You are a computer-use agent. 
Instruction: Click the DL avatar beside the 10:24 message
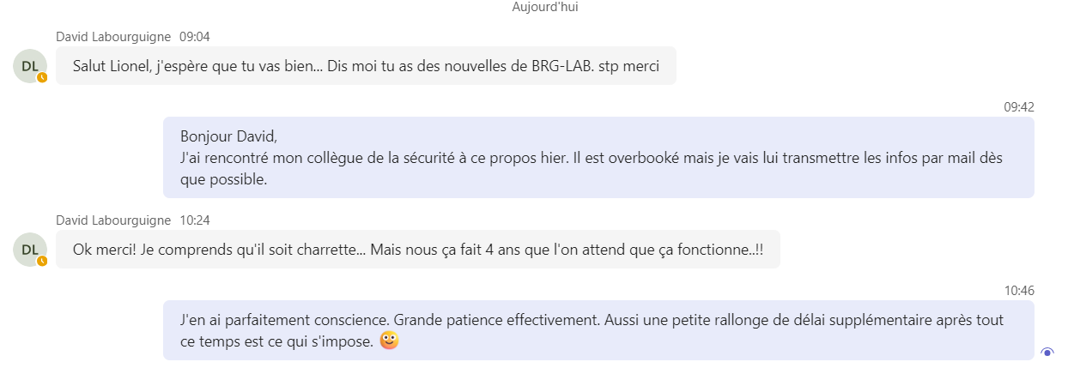29,249
